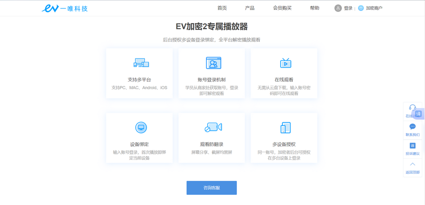The width and height of the screenshot is (425, 205).
Task: Return to top via 返回顶部 arrow
Action: 412,165
